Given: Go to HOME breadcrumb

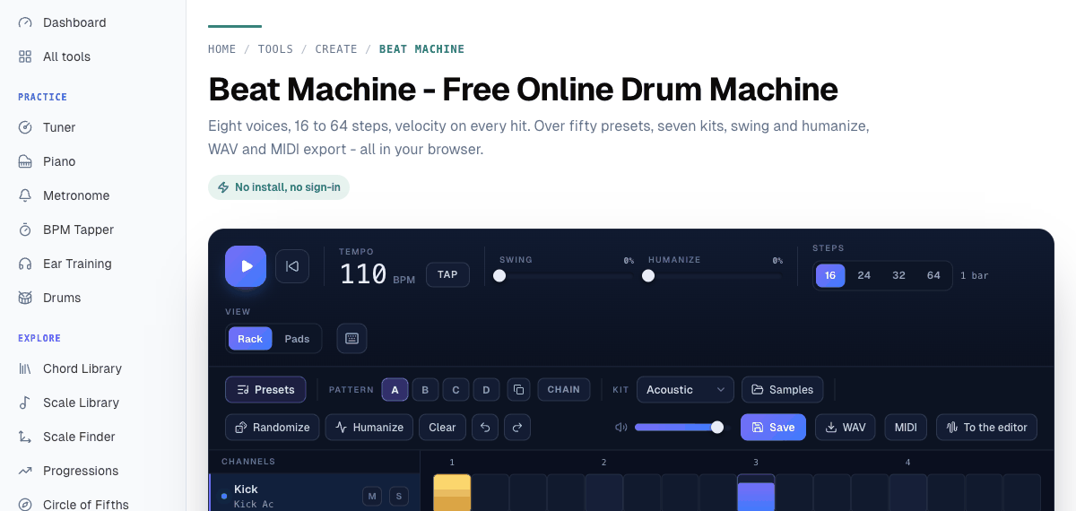Looking at the screenshot, I should click(222, 49).
